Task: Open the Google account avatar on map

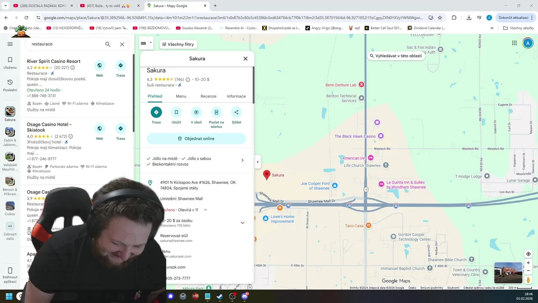Action: 528,43
